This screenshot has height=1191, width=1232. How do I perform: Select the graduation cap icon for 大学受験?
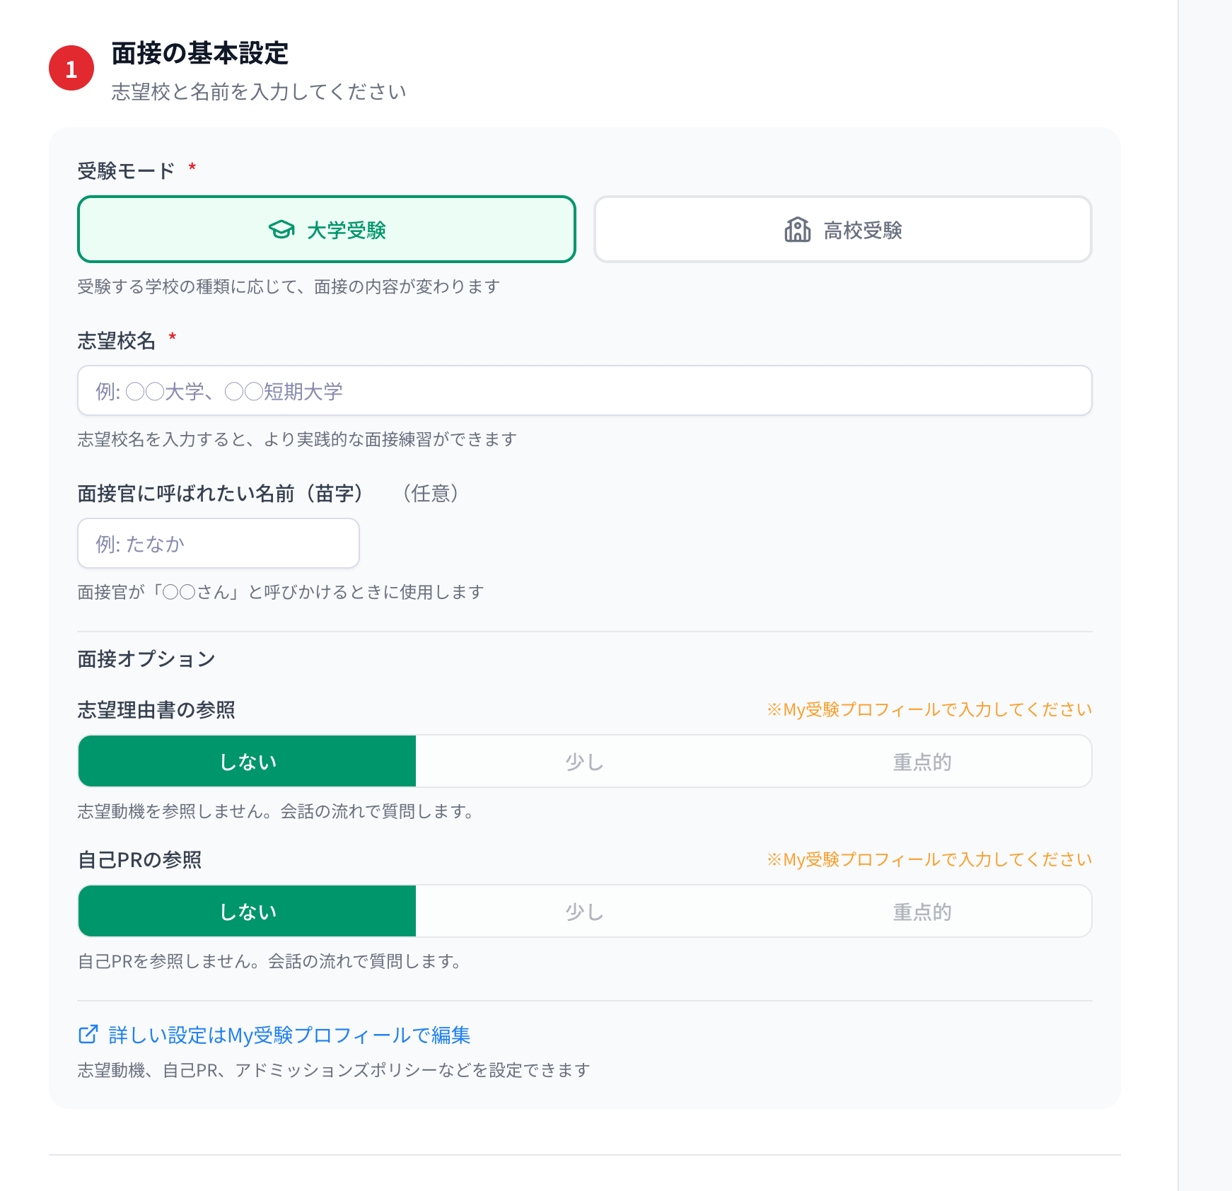click(281, 228)
